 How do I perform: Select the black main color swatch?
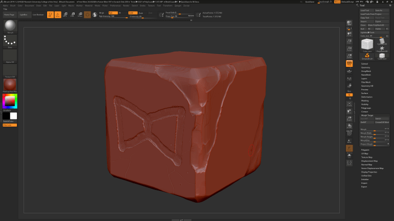(6, 116)
